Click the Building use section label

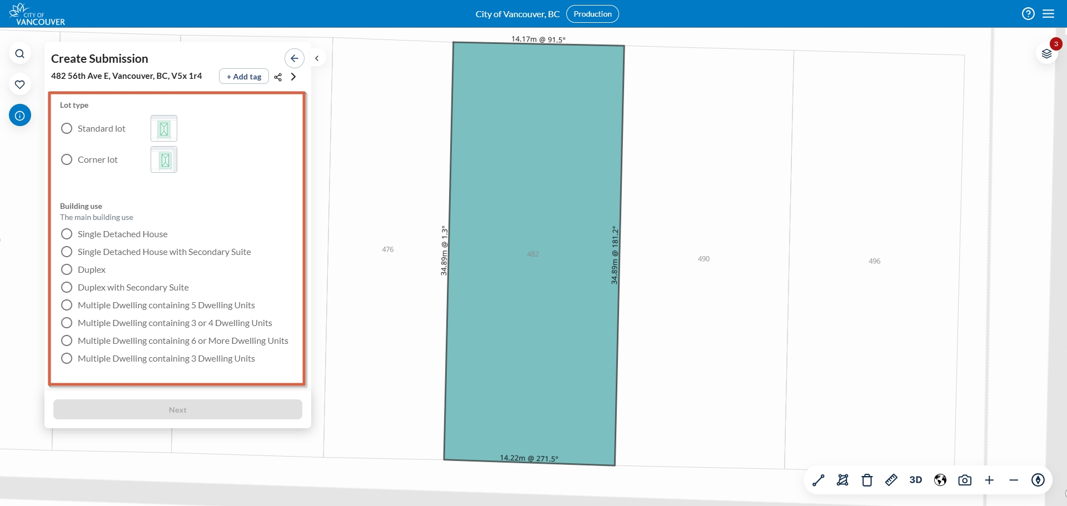pyautogui.click(x=81, y=206)
